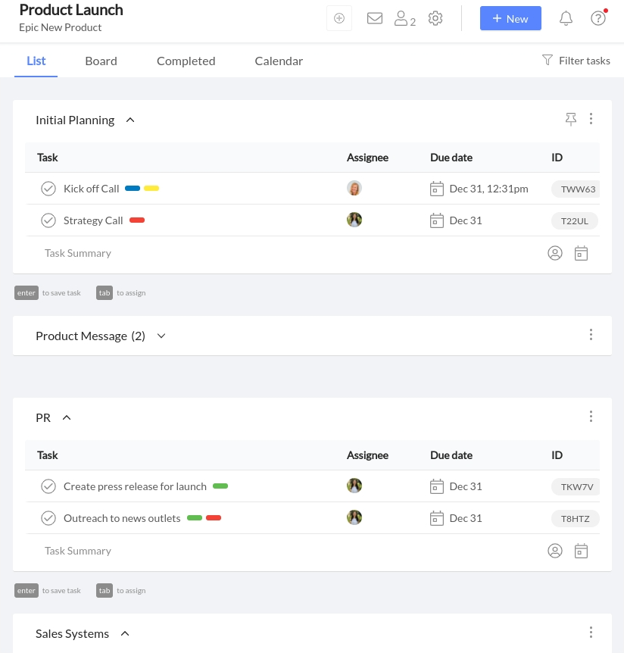Click the red tag on Strategy Call
Screen dimensions: 624x653
137,220
